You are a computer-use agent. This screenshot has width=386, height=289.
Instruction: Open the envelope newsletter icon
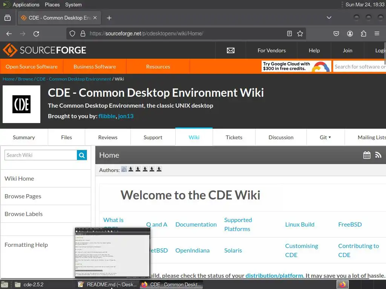(x=231, y=50)
